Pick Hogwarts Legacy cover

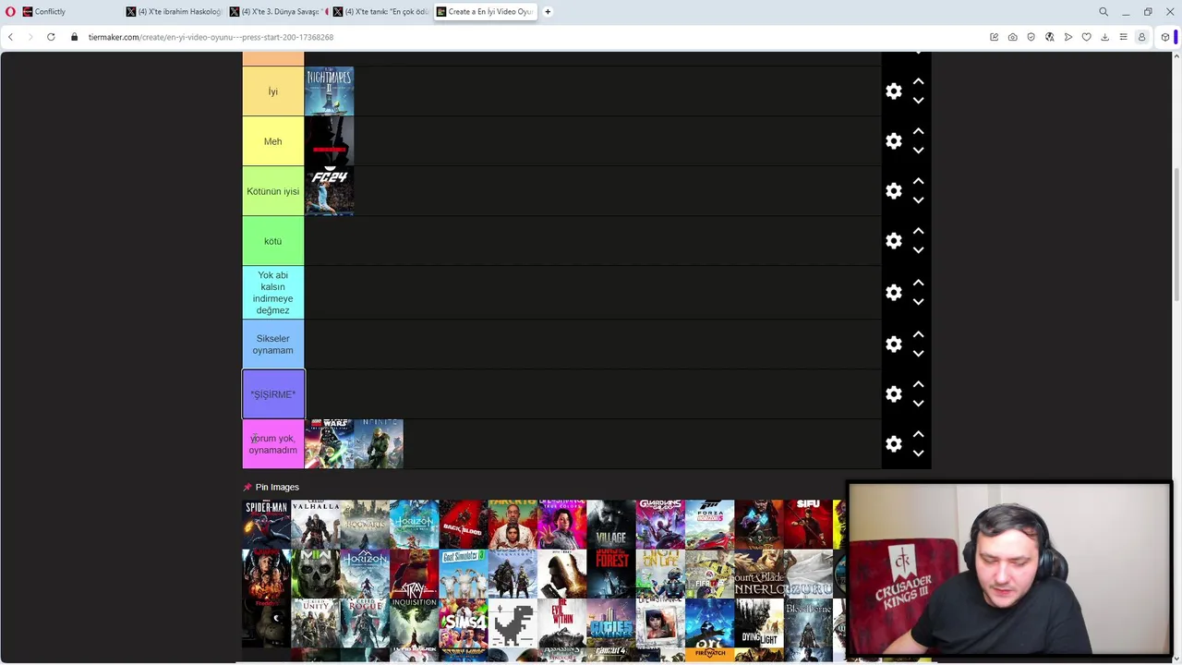[365, 525]
